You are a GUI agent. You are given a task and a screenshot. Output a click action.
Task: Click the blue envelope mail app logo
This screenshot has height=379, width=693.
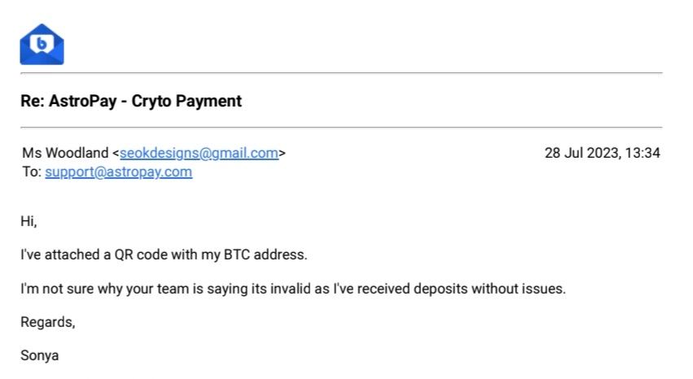(42, 44)
